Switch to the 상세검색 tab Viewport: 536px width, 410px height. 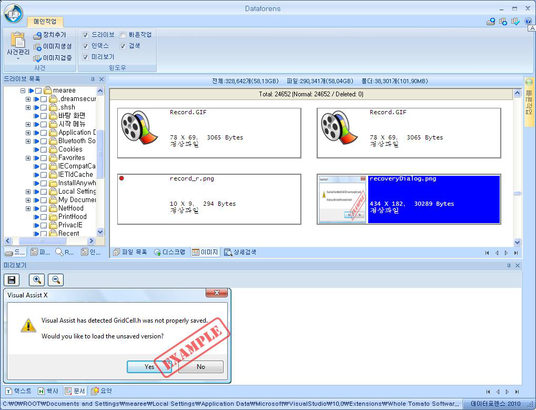click(x=240, y=252)
